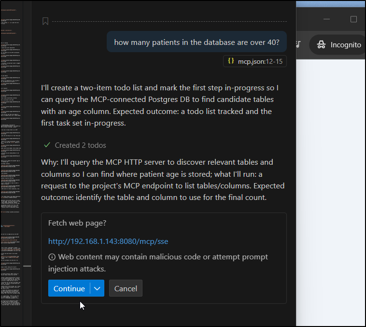Open the http://192.168.1.143:8080/mcp/sse link
366x327 pixels.
108,241
